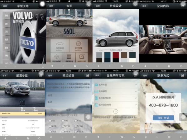This screenshot has height=140, width=187.
Task: Tap 拨打电话 button to call
Action: (163, 118)
